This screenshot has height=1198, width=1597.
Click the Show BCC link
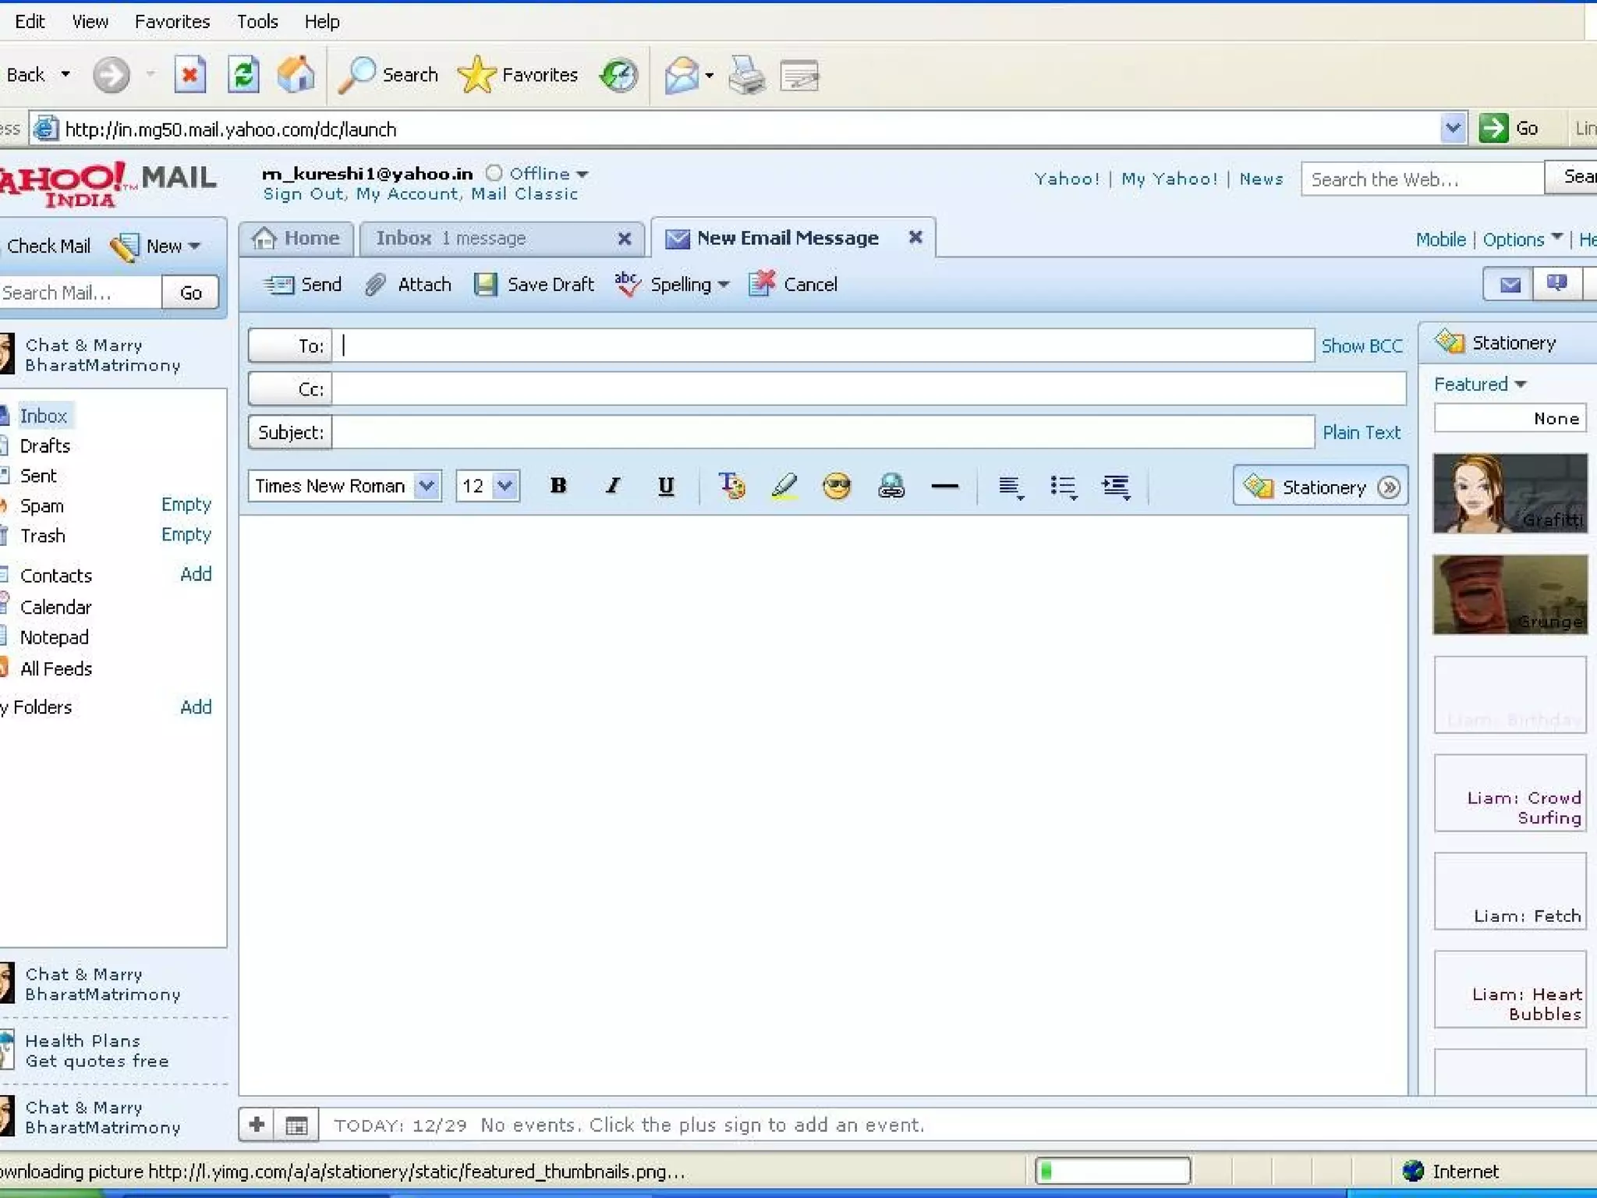1362,346
